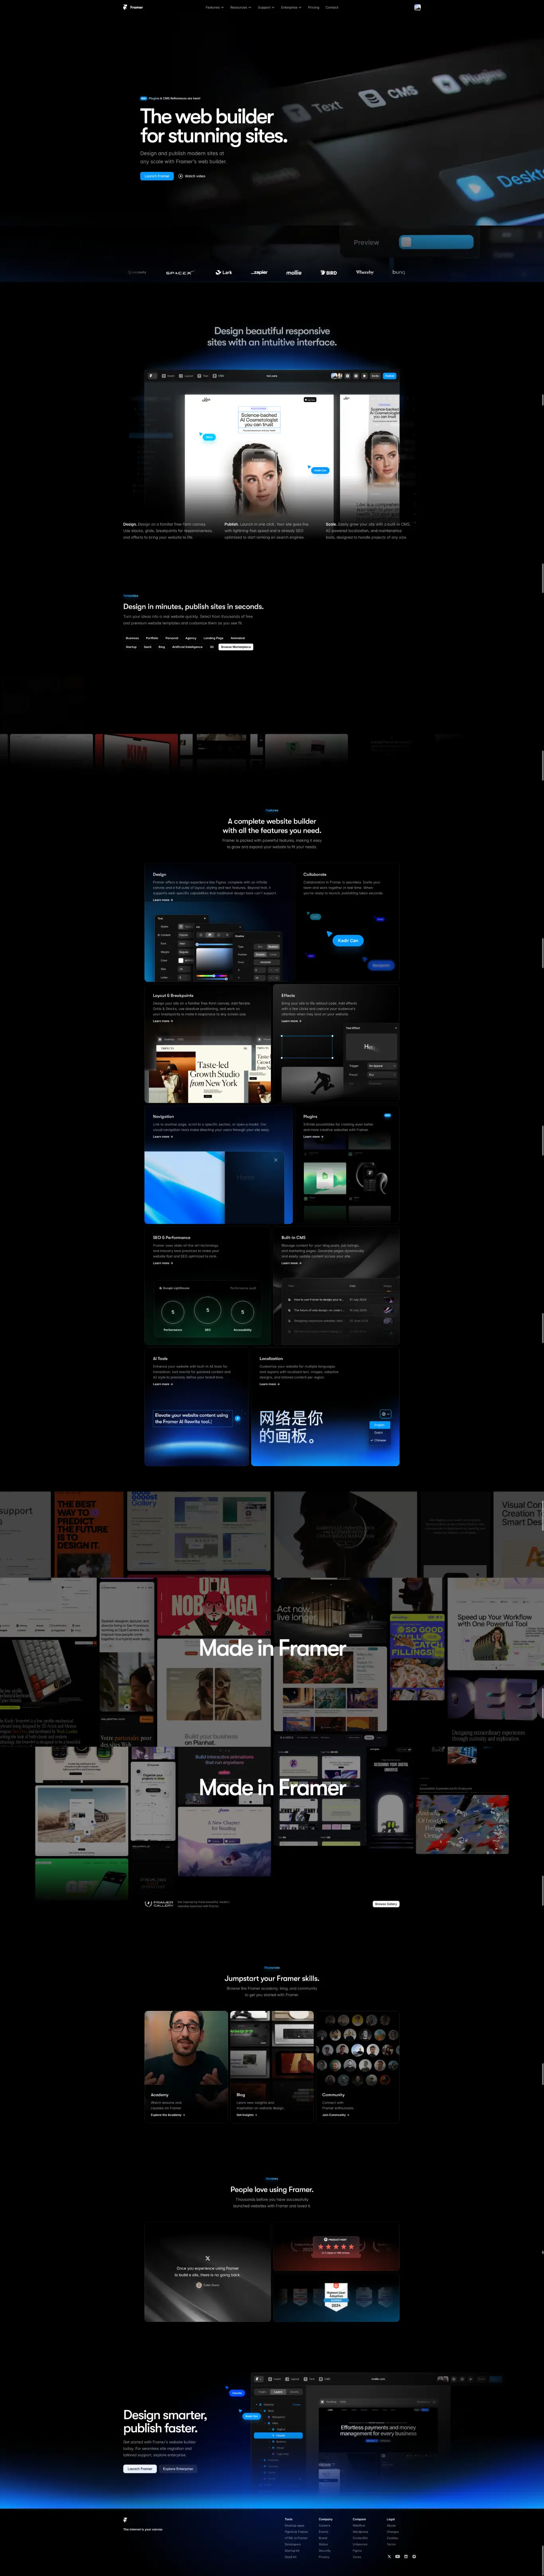This screenshot has height=2576, width=544.
Task: Click the hero Launch Framer button
Action: (157, 176)
